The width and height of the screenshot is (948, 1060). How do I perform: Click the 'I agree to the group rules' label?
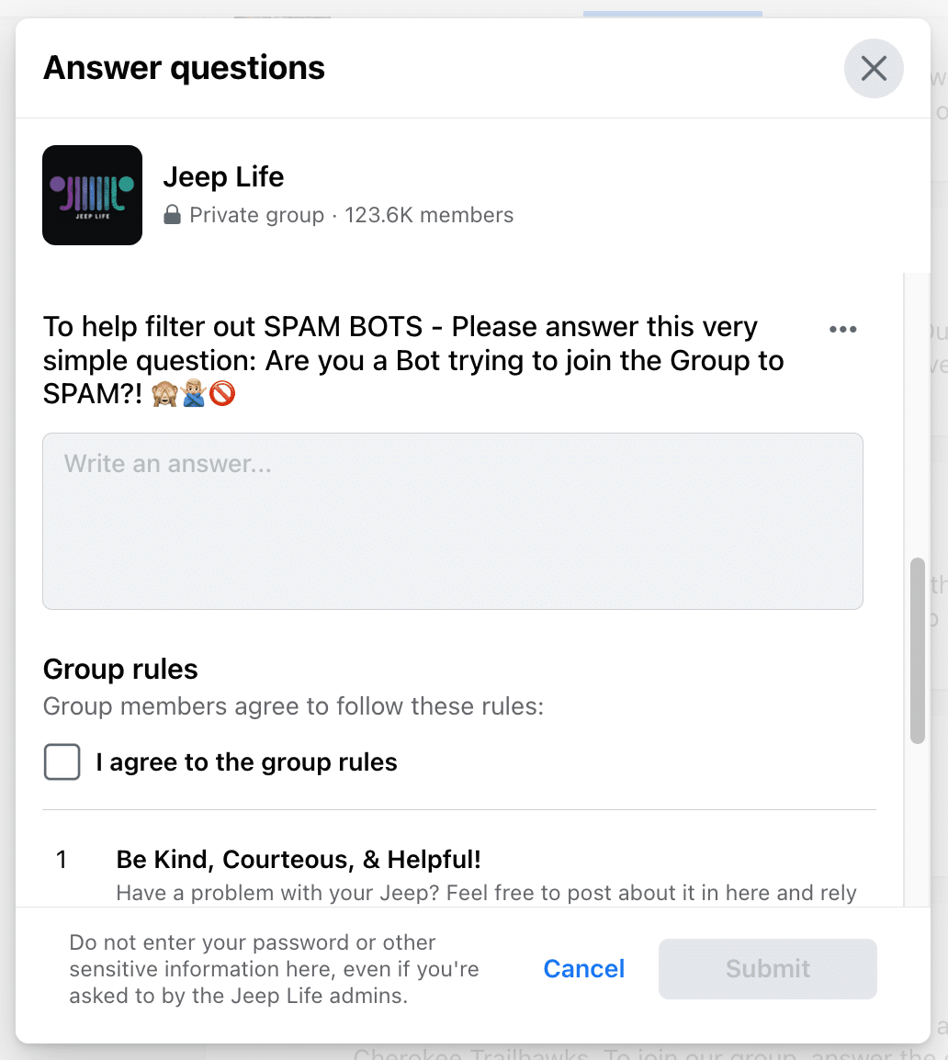pyautogui.click(x=246, y=761)
